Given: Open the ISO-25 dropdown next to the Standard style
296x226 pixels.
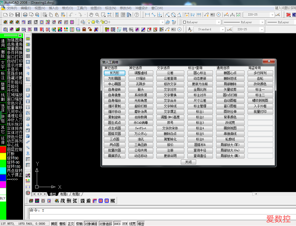Looking at the screenshot, I should (x=262, y=29).
